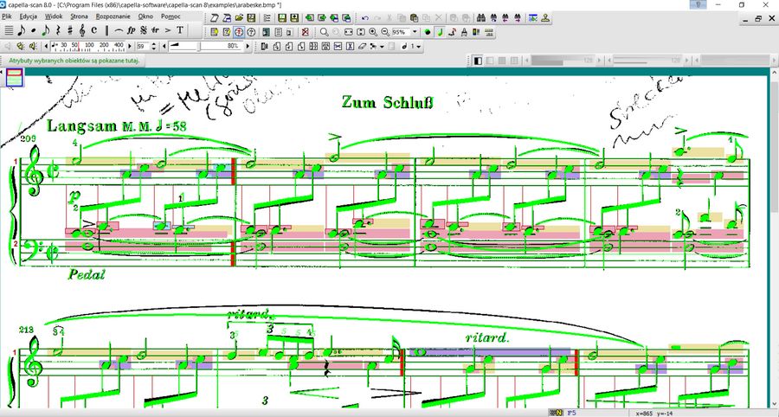Click the open folder icon
779x417 pixels.
239,18
